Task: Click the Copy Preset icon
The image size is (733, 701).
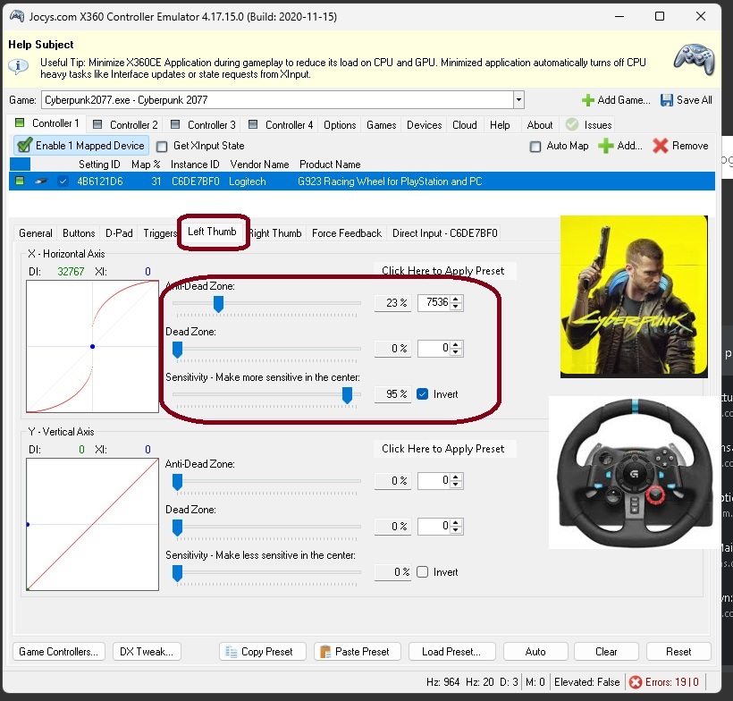Action: [232, 652]
